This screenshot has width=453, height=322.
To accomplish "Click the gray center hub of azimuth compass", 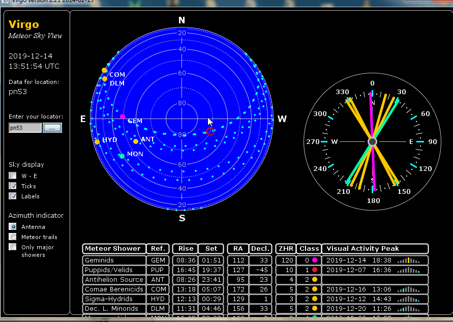I will (372, 141).
